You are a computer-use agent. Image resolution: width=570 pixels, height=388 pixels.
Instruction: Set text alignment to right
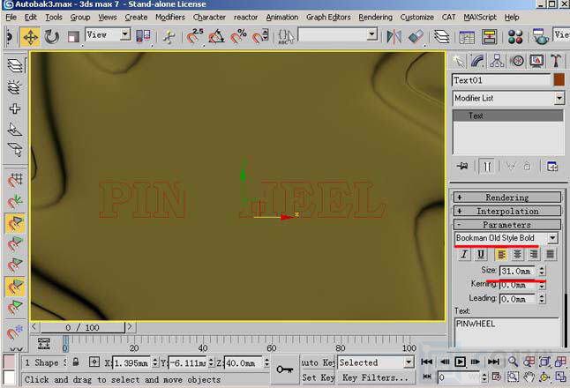click(x=533, y=254)
